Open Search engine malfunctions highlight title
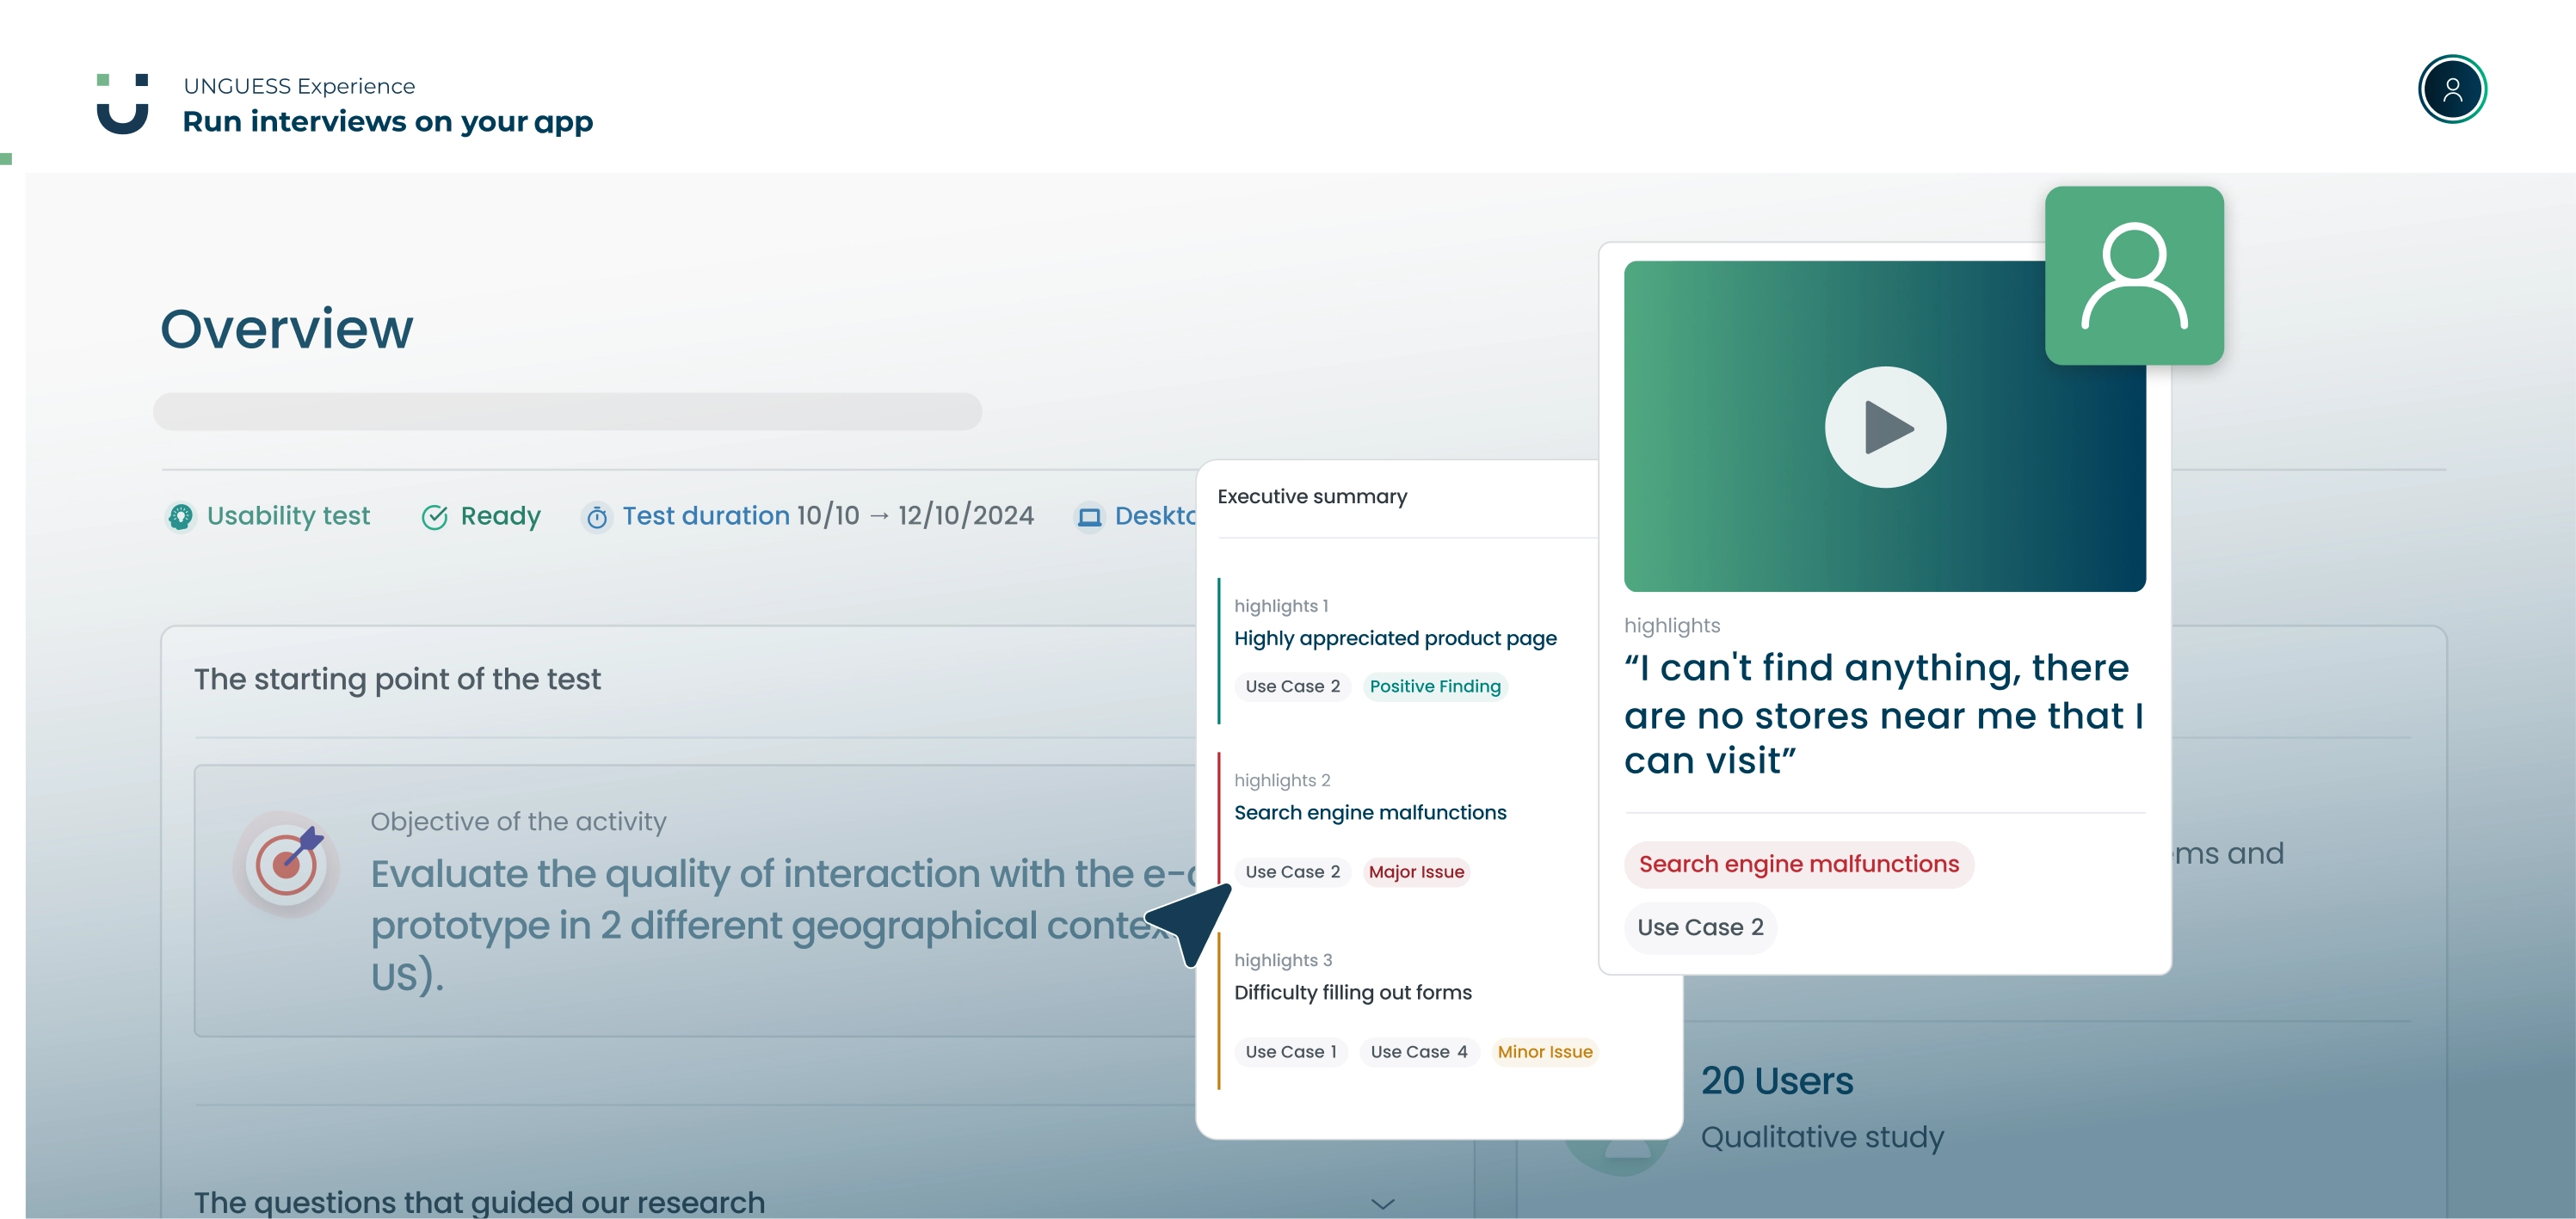 coord(1370,812)
